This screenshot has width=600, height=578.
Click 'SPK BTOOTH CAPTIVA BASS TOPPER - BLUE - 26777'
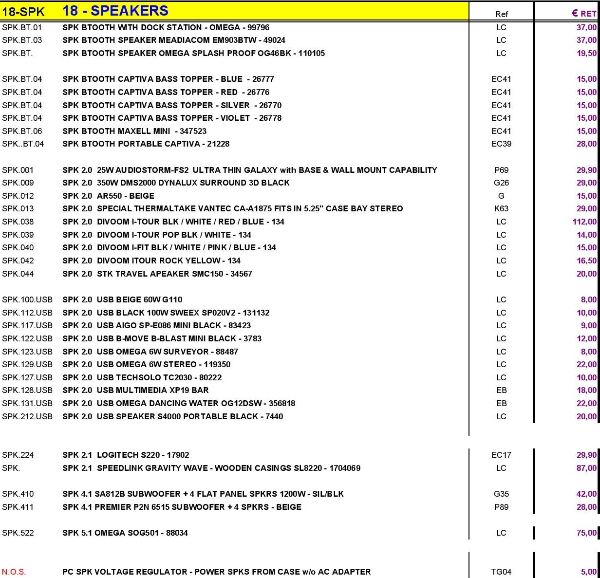[168, 79]
